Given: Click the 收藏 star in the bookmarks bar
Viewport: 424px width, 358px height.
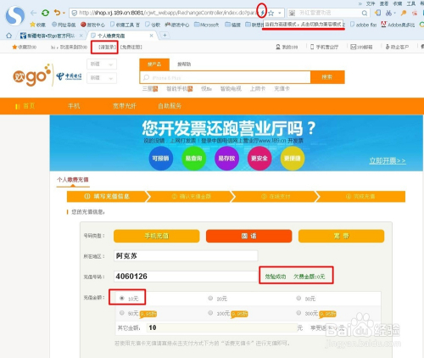Looking at the screenshot, I should (x=38, y=25).
